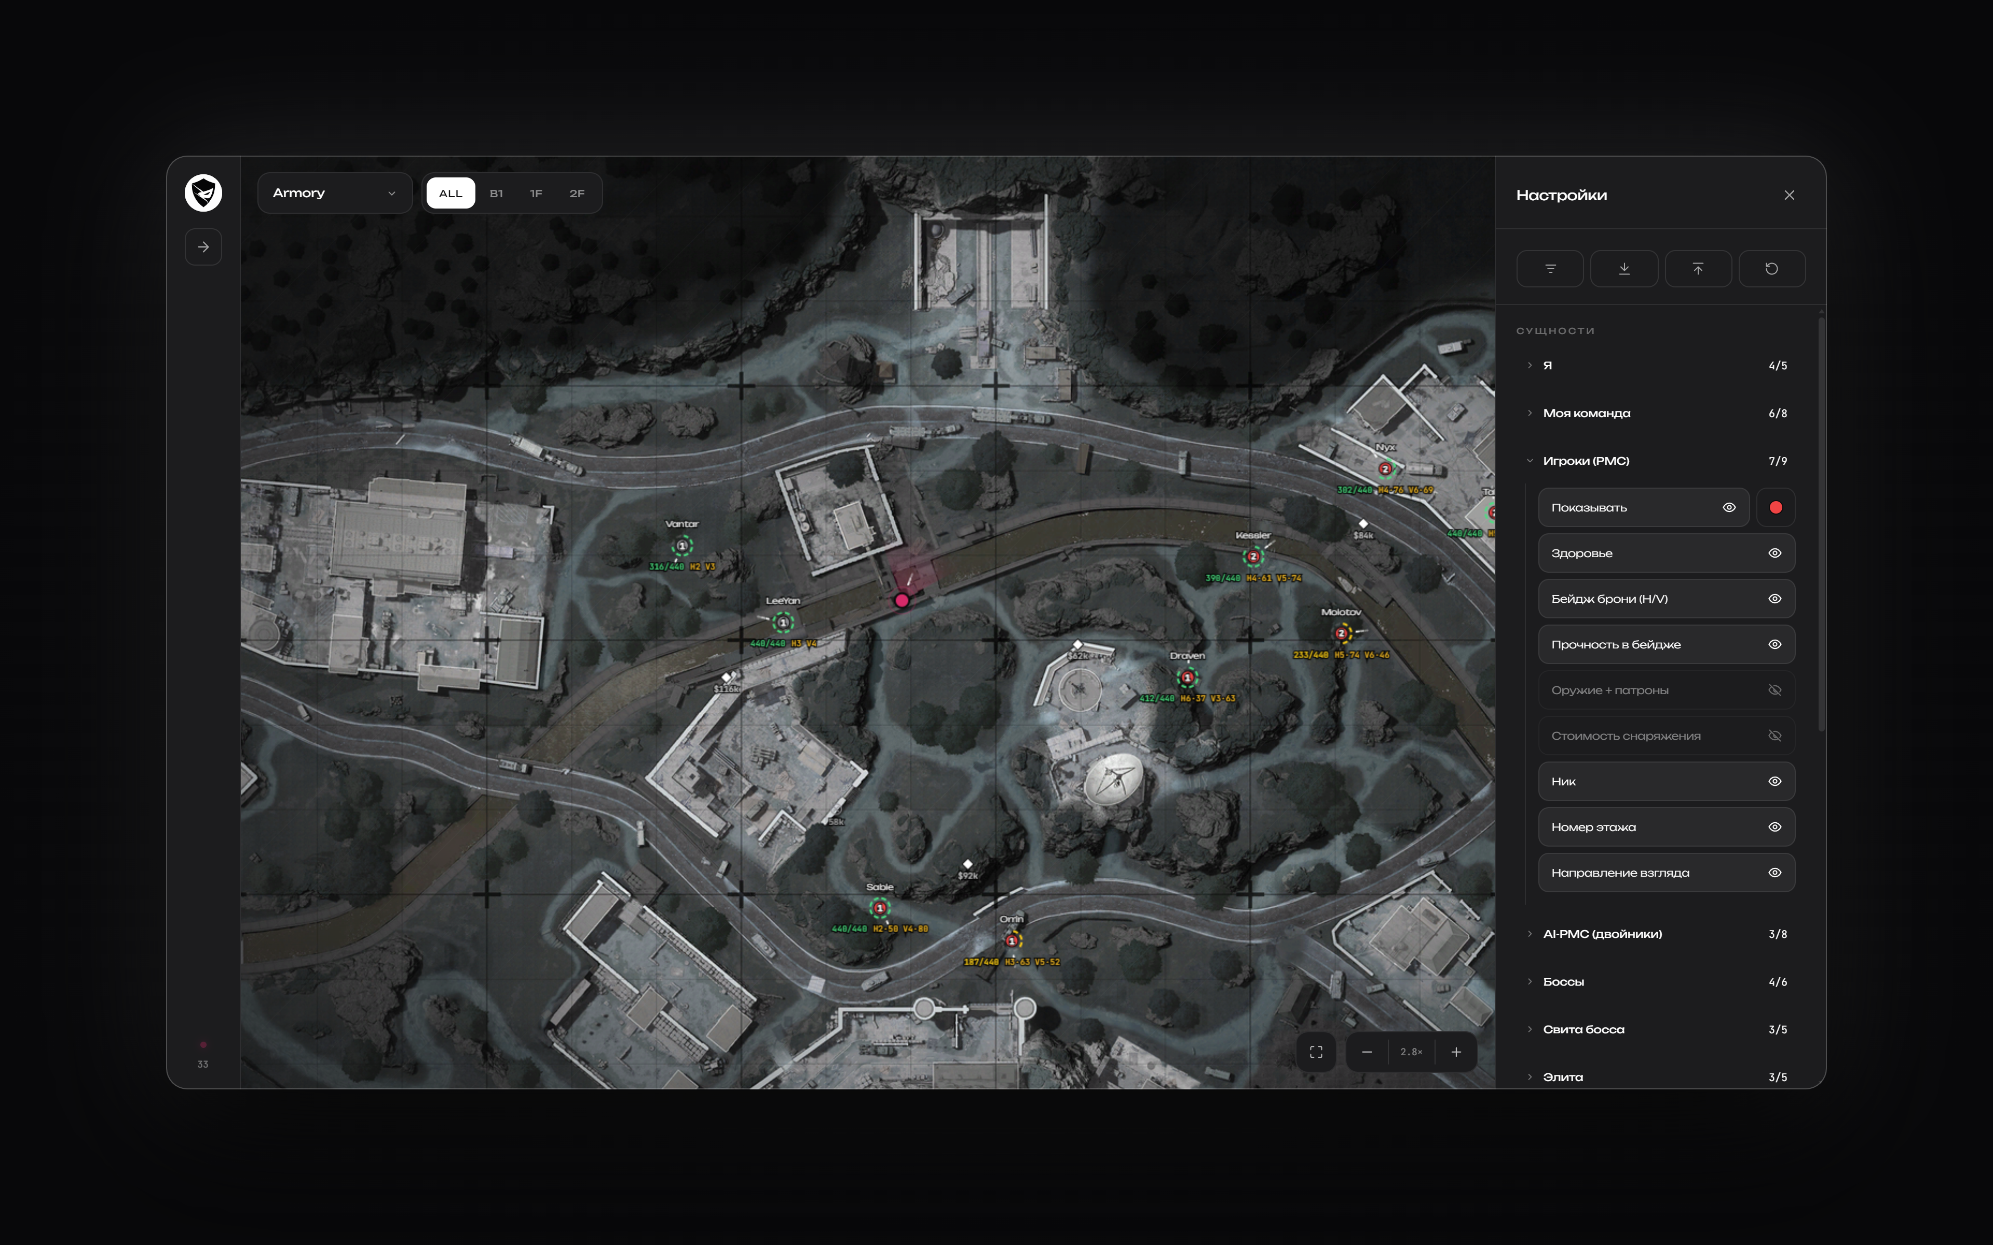Screen dimensions: 1993x1245
Task: Open the filter settings icon
Action: [1550, 268]
